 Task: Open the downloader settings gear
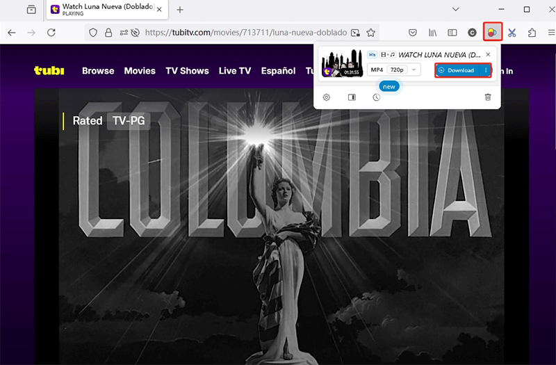[x=327, y=97]
